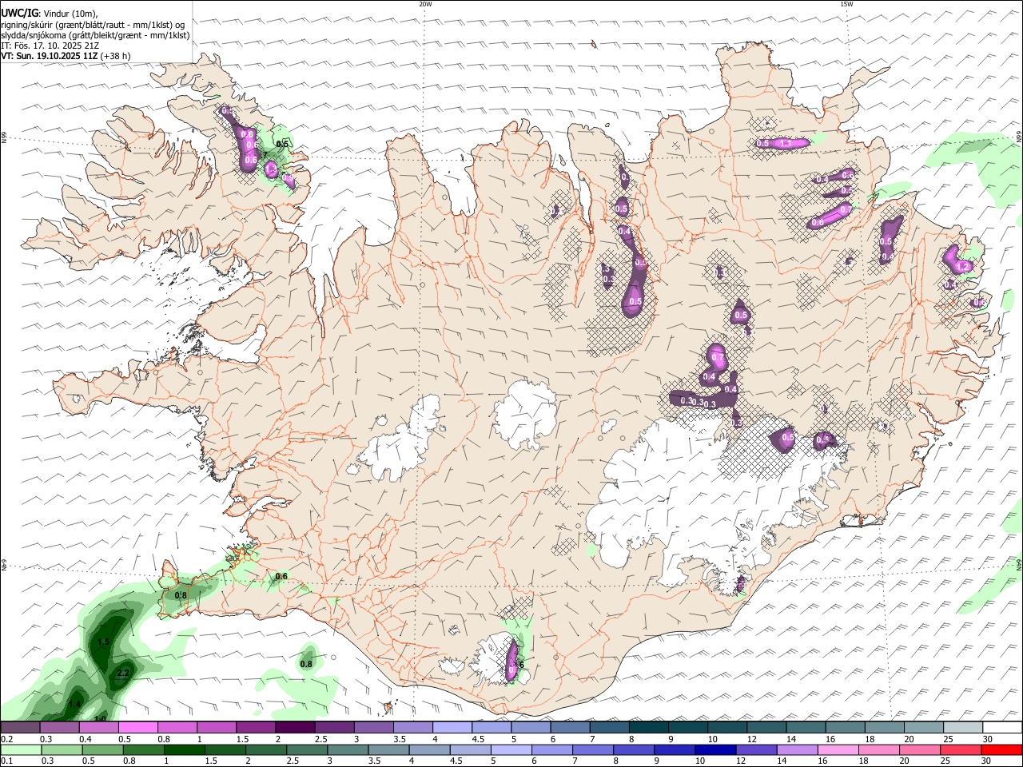Click the 30 number label under the upper legend row
This screenshot has height=767, width=1023.
point(987,739)
